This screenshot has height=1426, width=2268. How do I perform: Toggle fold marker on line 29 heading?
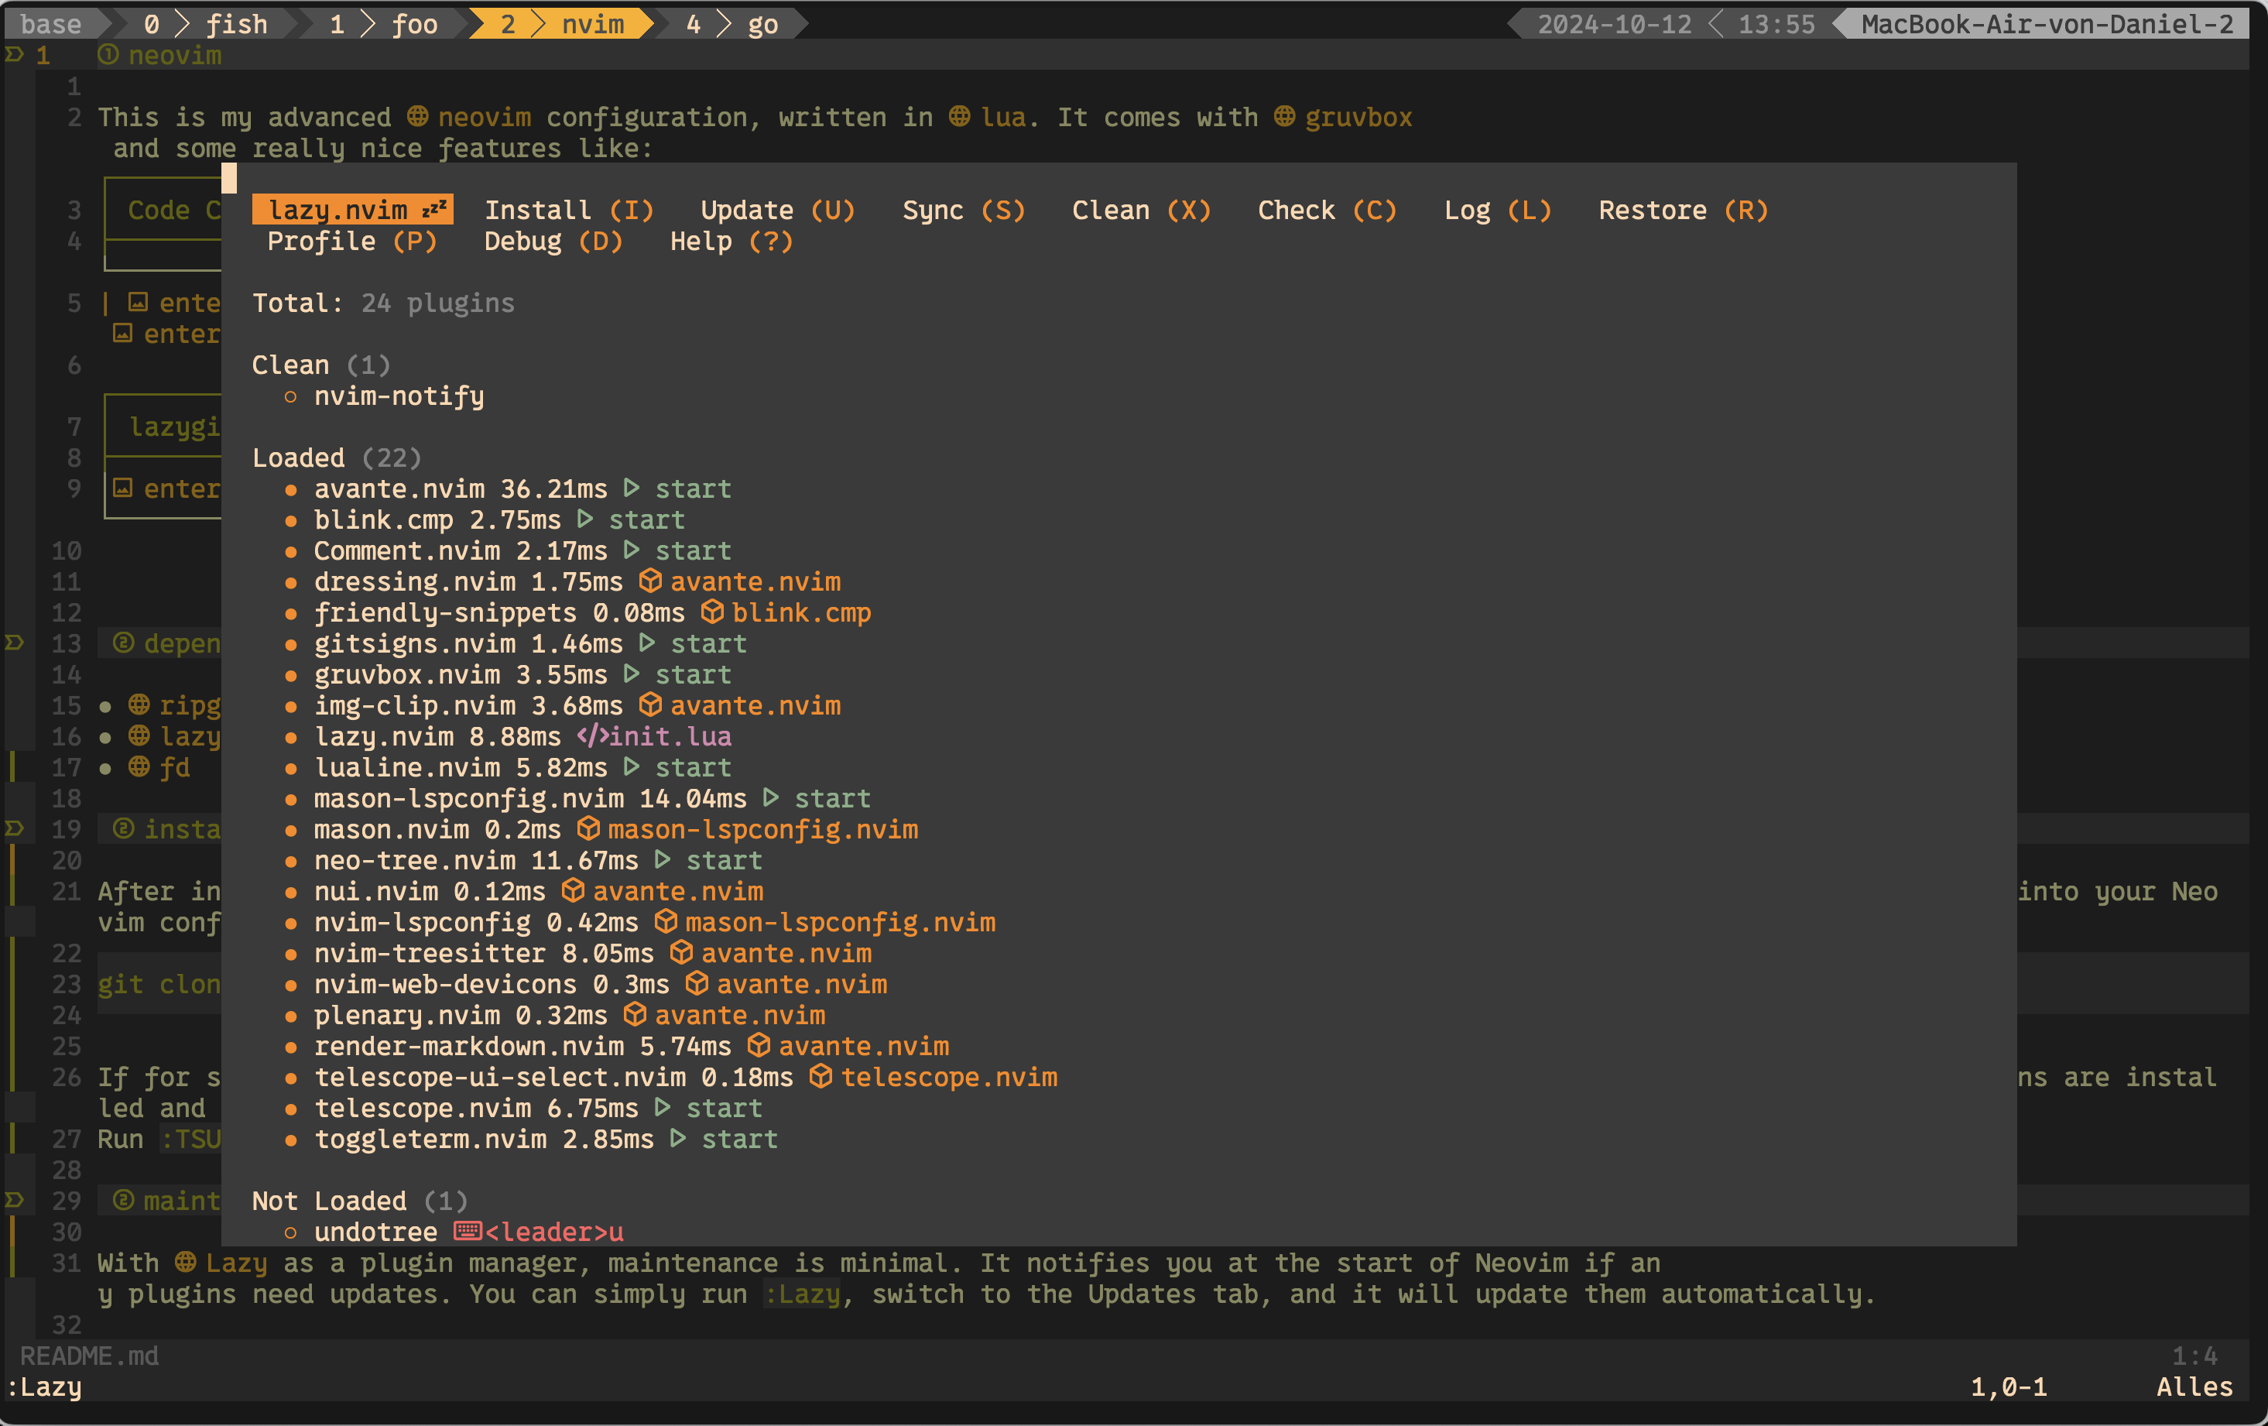[x=14, y=1200]
